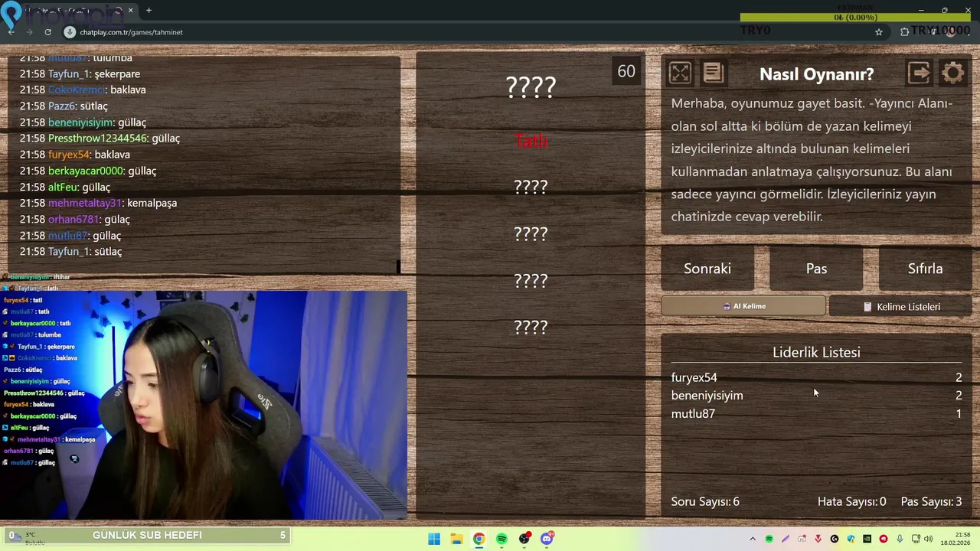Click the Spotify icon in the system tray
The width and height of the screenshot is (980, 551).
769,539
